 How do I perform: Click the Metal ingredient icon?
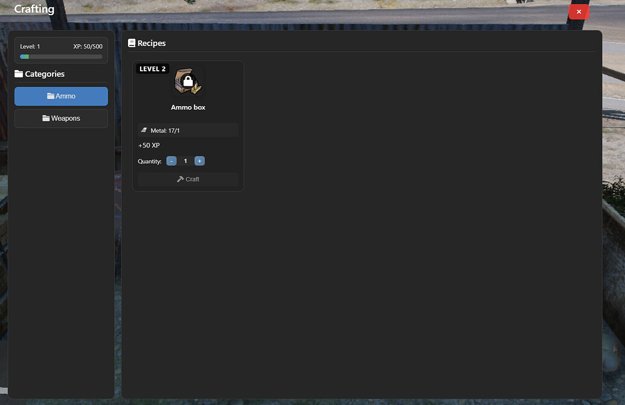(x=143, y=129)
